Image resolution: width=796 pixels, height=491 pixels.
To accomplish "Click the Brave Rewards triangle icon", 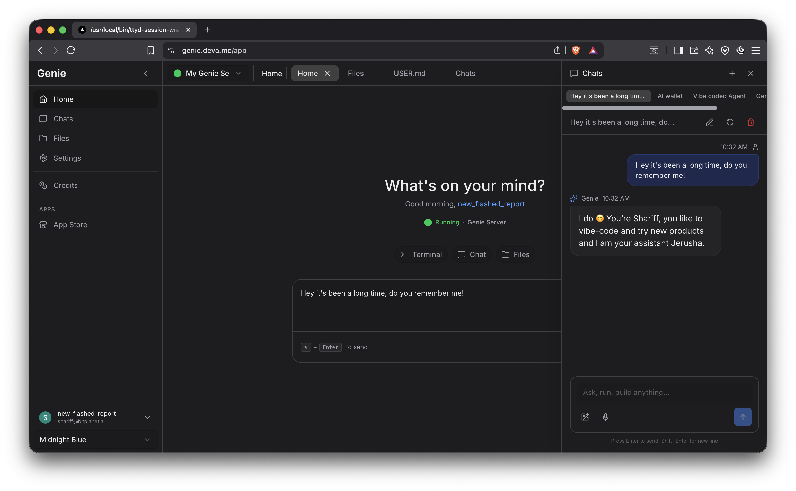I will pos(593,50).
